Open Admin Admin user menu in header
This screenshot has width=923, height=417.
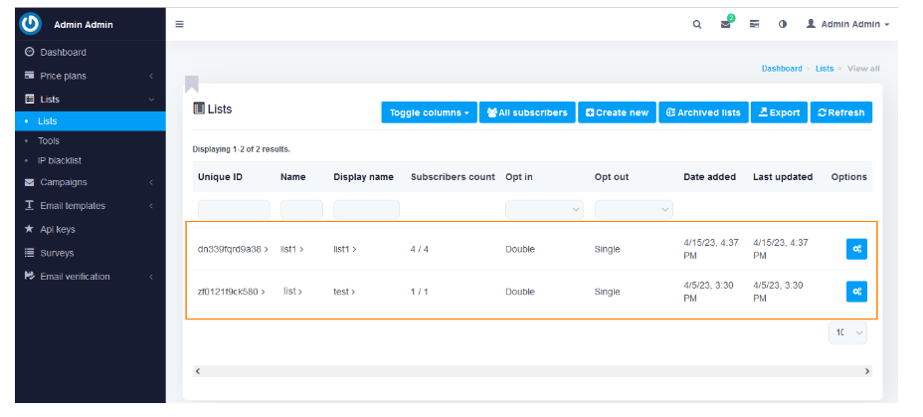click(847, 24)
